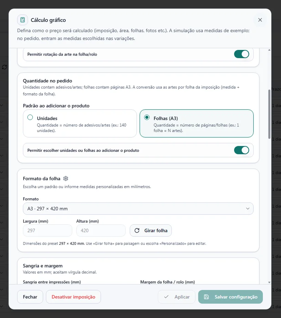Click the scroll-down arrow of the dialog
Viewport: 281px width, 318px height.
(269, 282)
